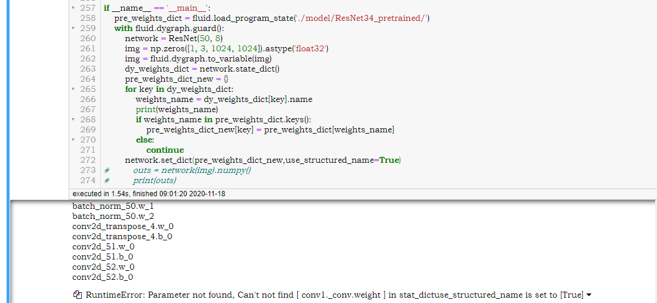
Task: Click output line conv2d_52.w_0
Action: click(x=103, y=267)
